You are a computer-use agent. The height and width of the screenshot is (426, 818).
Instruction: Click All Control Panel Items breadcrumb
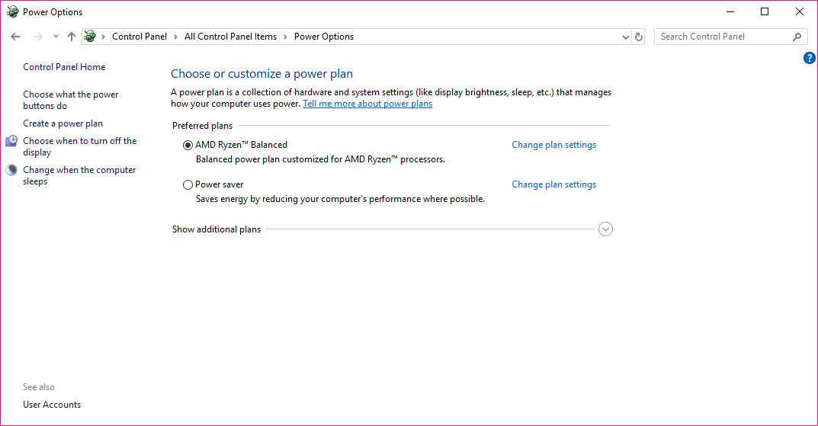[x=230, y=37]
